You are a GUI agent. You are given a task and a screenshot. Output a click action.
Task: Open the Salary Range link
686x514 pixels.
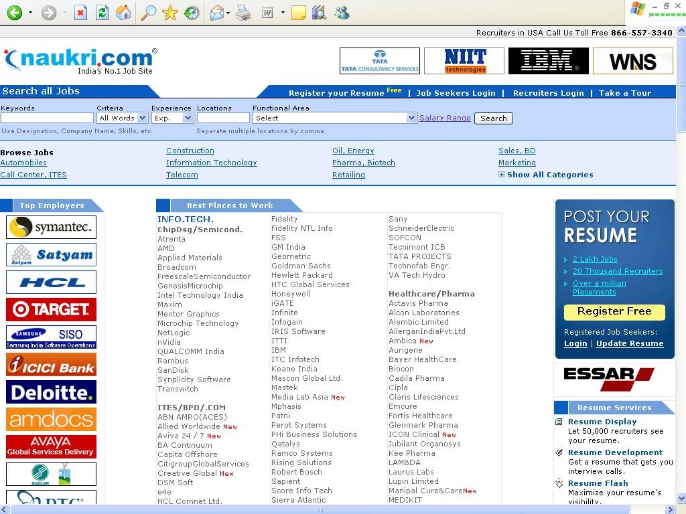(x=445, y=118)
